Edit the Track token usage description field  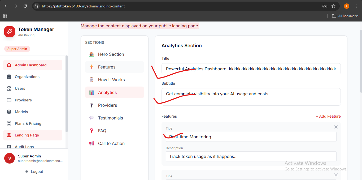(x=251, y=156)
